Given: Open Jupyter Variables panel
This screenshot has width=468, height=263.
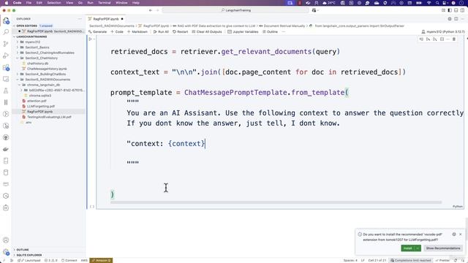Looking at the screenshot, I should click(243, 31).
